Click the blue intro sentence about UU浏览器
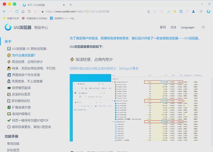 pyautogui.click(x=135, y=38)
